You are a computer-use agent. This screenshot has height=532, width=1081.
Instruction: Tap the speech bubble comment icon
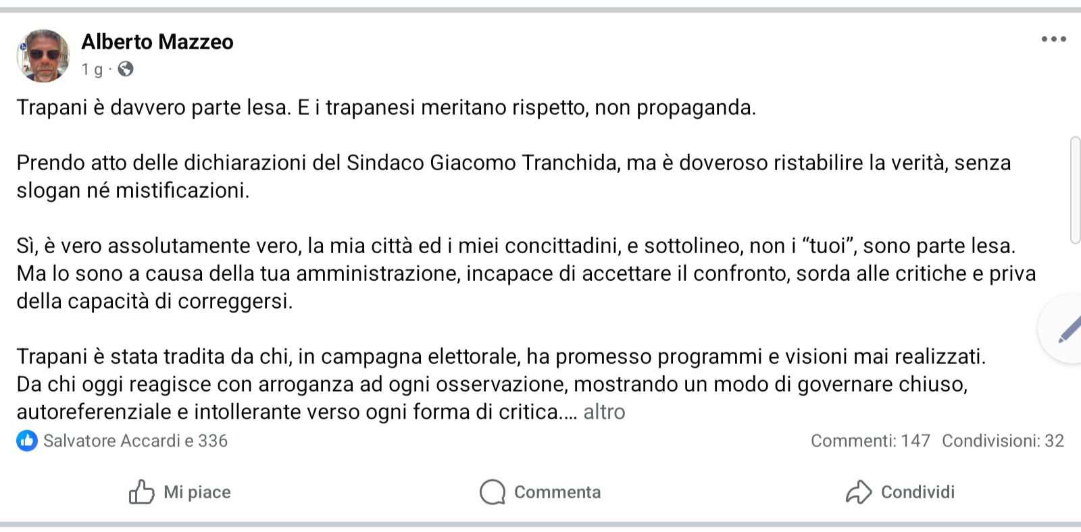click(493, 492)
